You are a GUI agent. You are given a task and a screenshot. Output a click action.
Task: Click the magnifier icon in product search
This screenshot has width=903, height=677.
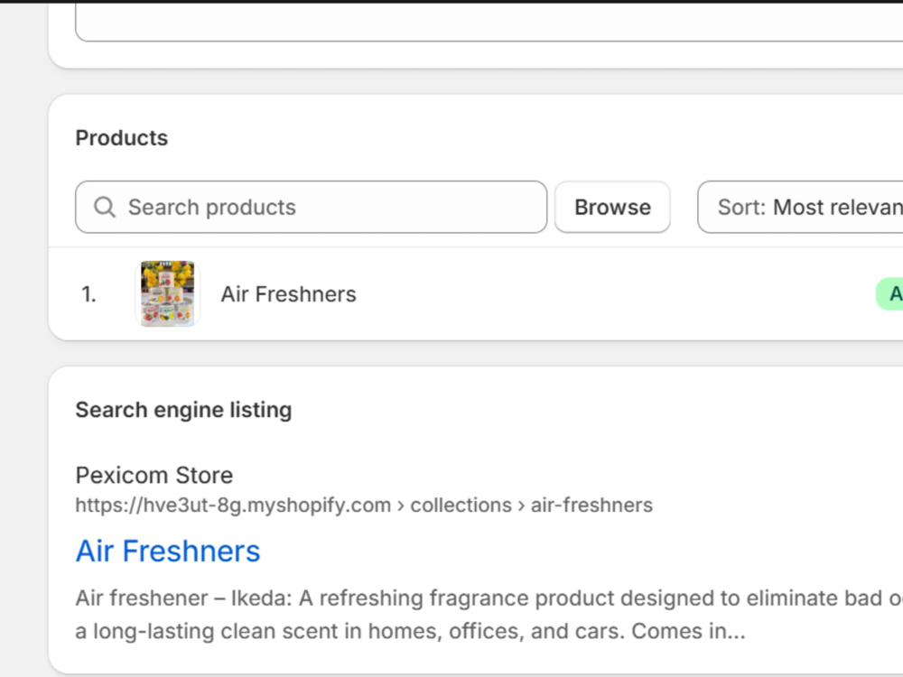coord(105,208)
